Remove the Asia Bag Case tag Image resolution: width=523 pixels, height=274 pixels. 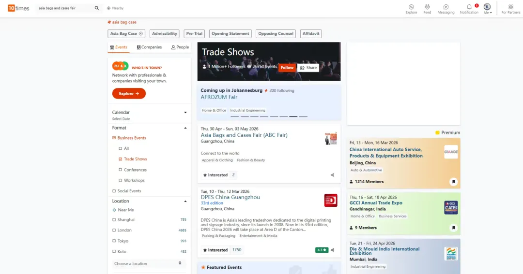(141, 34)
